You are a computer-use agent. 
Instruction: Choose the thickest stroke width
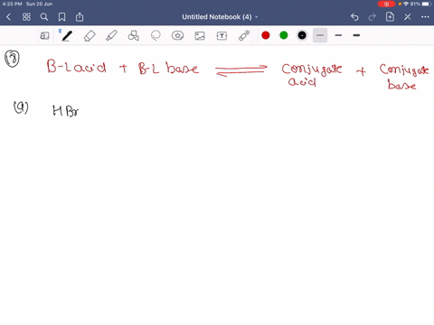click(x=356, y=35)
